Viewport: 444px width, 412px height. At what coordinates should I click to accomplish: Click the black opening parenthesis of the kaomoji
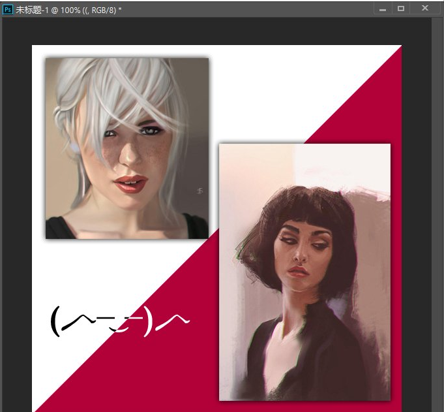[x=55, y=321]
